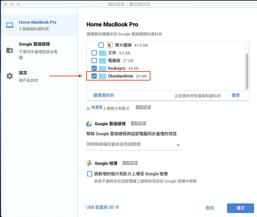
Task: Click the Google Photos pinwheel logo
Action: 89,163
